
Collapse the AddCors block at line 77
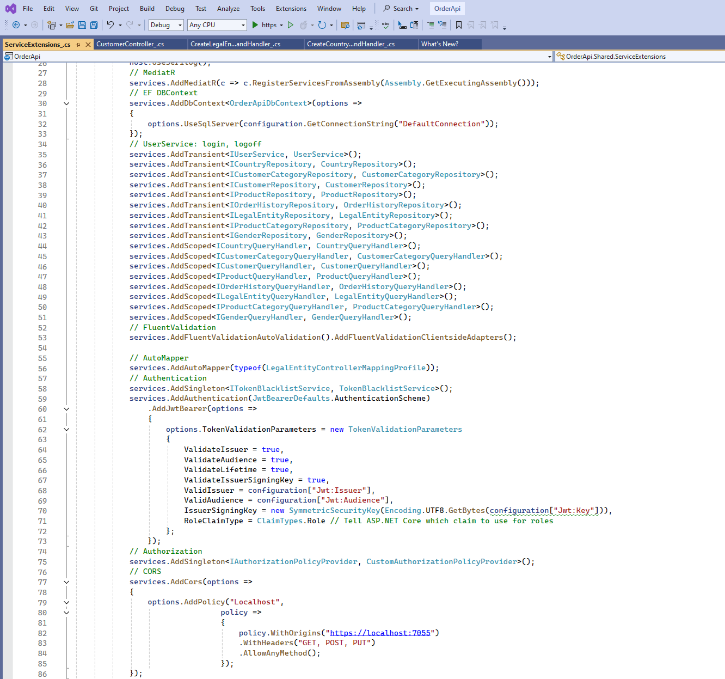(66, 582)
